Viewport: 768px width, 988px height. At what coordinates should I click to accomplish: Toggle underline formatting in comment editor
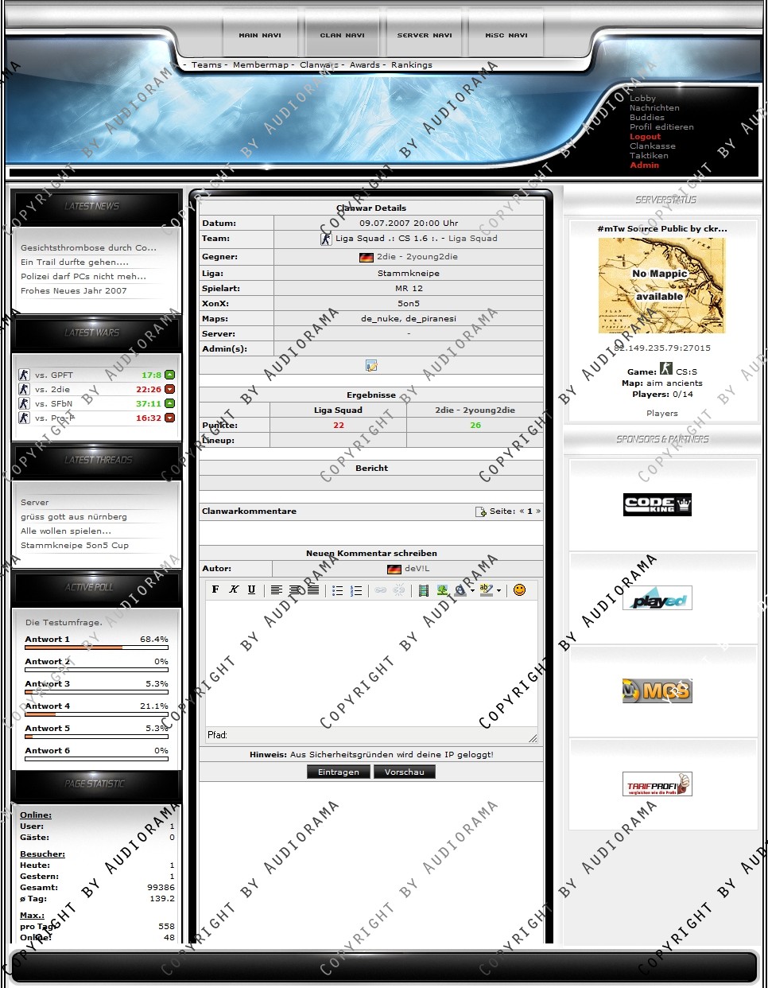[x=252, y=589]
